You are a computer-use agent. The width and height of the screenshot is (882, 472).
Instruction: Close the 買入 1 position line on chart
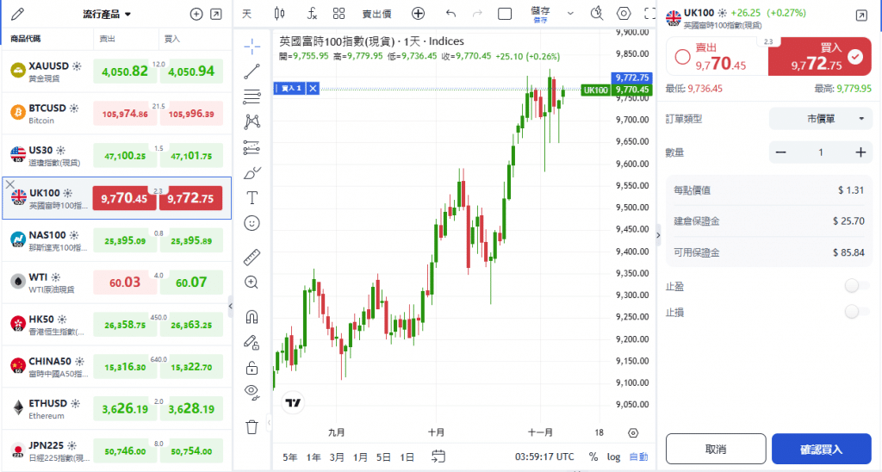[313, 89]
